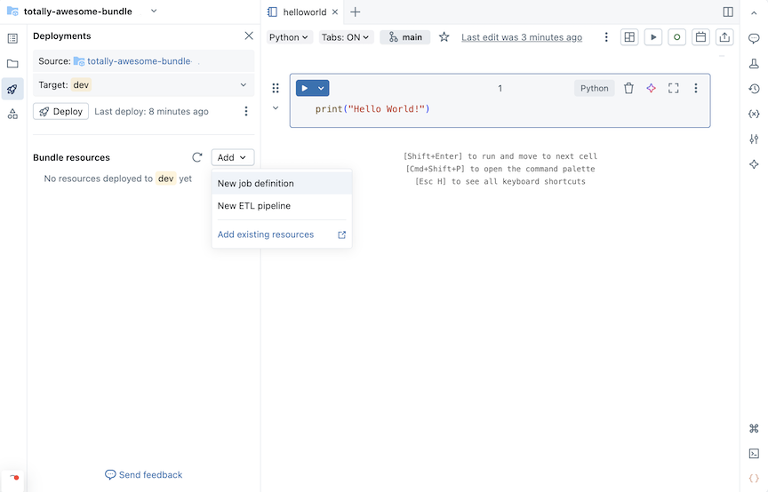Refresh the Bundle resources list

pyautogui.click(x=197, y=157)
